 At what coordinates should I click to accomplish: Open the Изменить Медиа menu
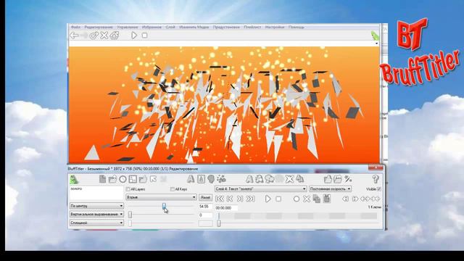[194, 27]
